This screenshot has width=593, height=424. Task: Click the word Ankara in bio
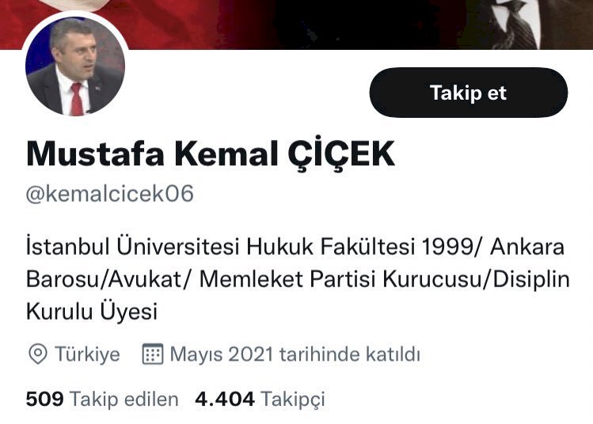pos(527,247)
